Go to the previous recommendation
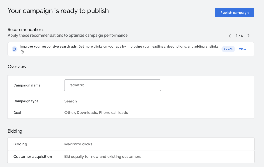 tap(230, 36)
